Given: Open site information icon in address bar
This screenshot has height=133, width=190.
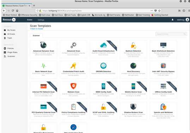Looking at the screenshot, I should pos(37,11).
